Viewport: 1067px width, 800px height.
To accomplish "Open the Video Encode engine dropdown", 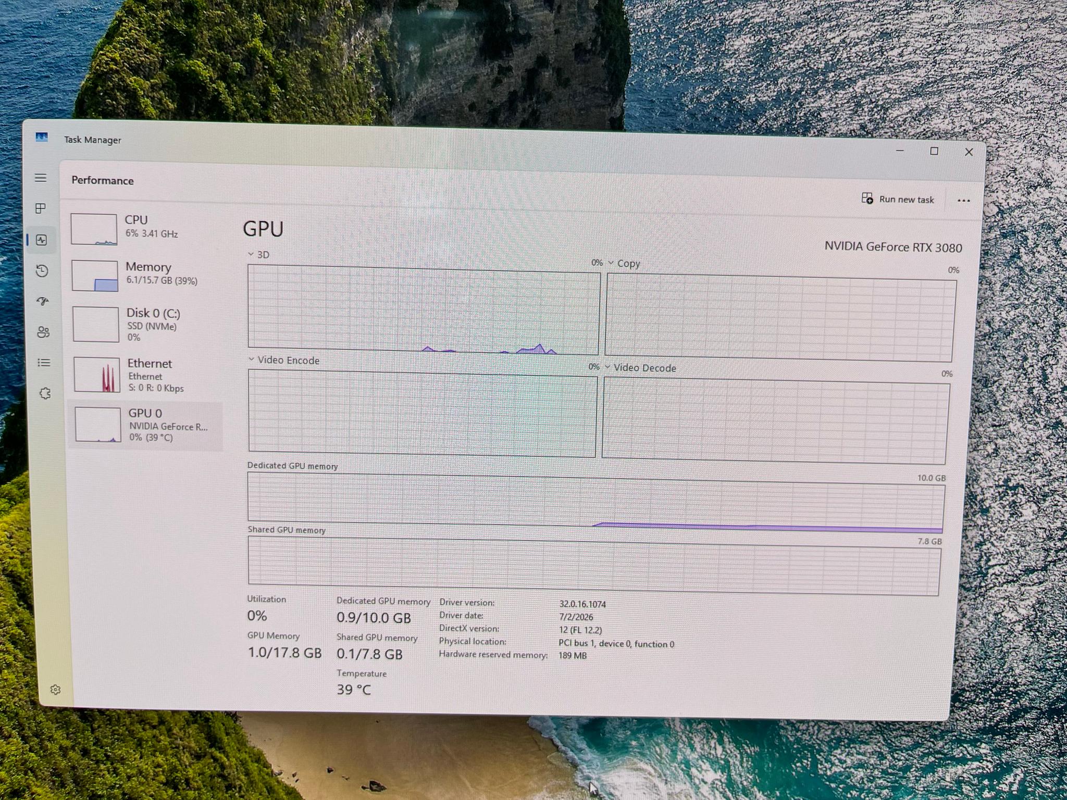I will pos(284,360).
